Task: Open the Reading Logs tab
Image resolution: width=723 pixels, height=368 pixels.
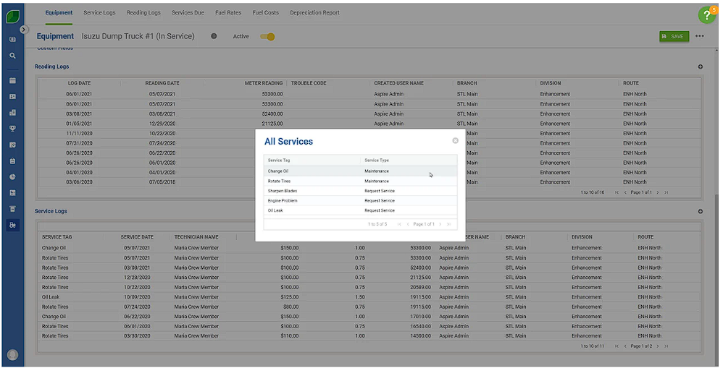Action: [x=143, y=12]
